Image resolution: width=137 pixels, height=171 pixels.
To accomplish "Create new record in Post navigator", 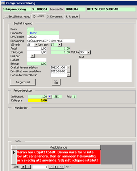I will 62,167.
